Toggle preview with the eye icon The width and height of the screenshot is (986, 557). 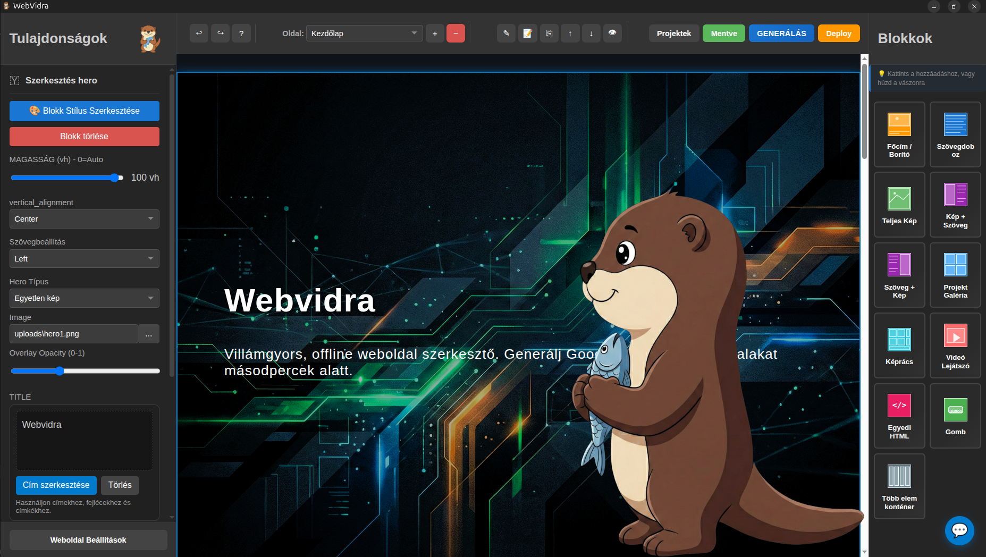click(x=612, y=33)
